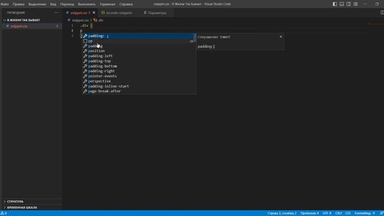Click line number 2 in the gutter
This screenshot has width=384, height=216.
(72, 31)
